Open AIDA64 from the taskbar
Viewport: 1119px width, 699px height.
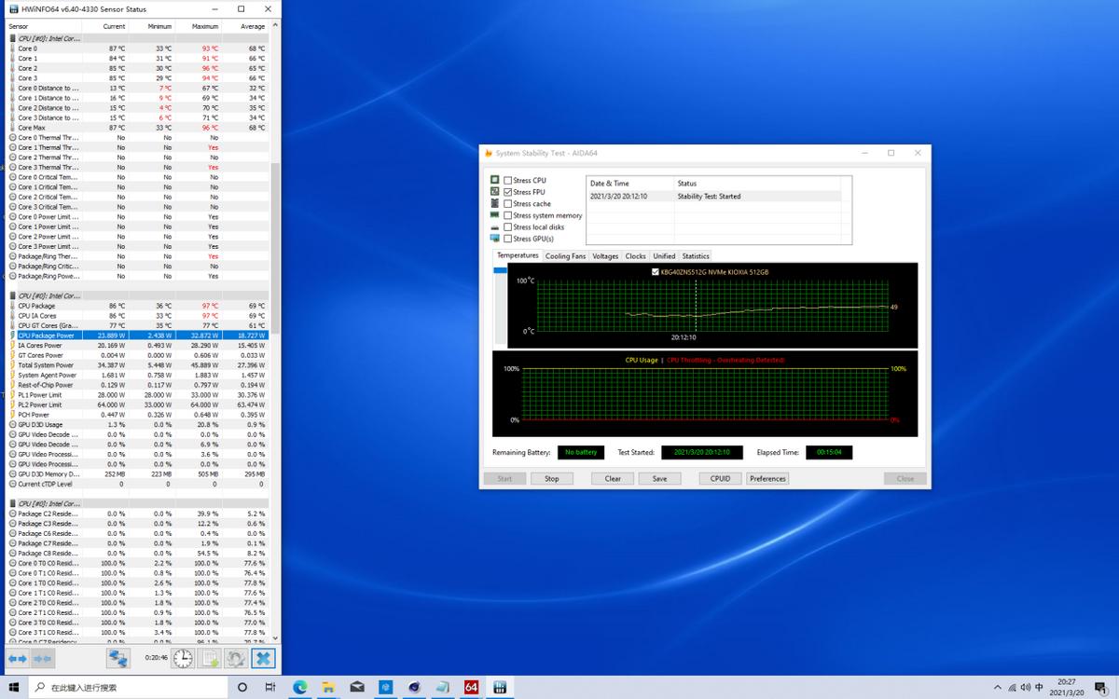coord(470,687)
